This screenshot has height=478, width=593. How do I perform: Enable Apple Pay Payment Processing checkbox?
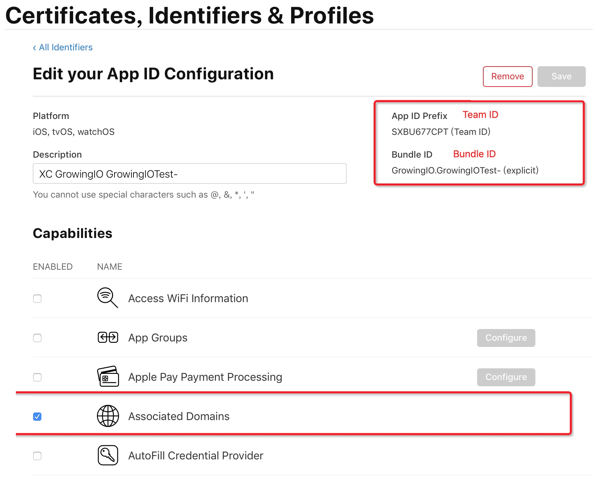[37, 377]
